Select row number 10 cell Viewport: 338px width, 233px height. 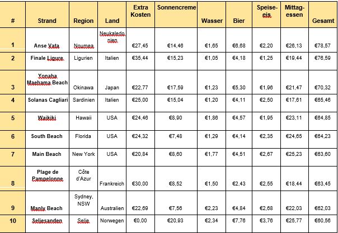[x=13, y=224]
